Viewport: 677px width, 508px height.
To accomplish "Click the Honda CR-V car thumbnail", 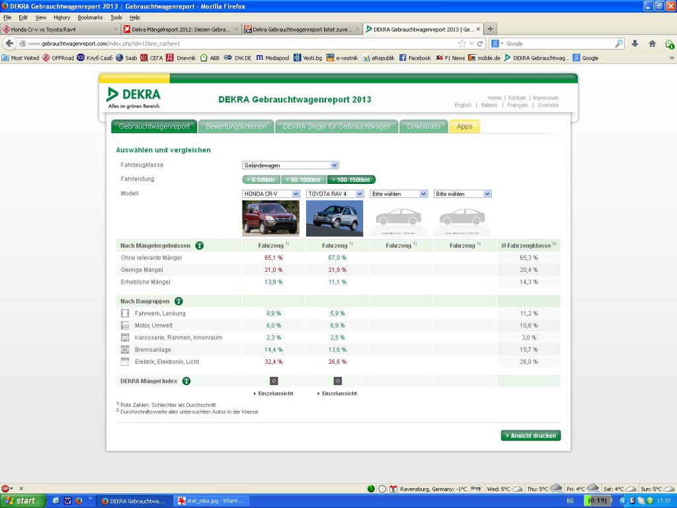I will pos(270,218).
